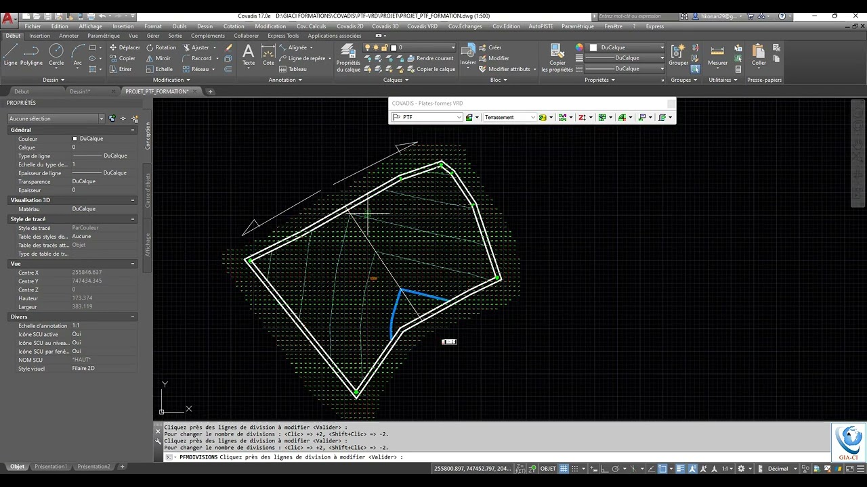Click the Coller paste icon

pos(759,55)
